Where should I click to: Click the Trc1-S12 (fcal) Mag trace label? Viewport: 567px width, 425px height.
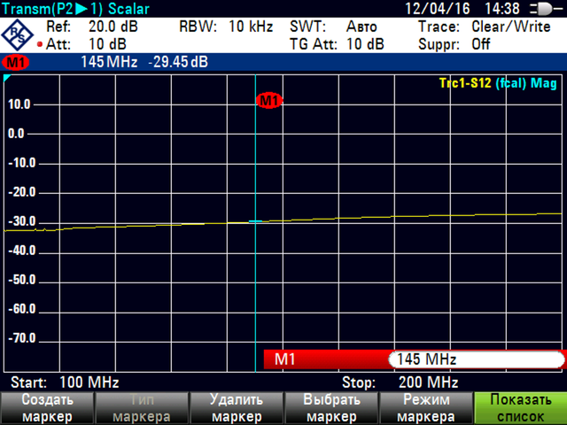(x=499, y=82)
